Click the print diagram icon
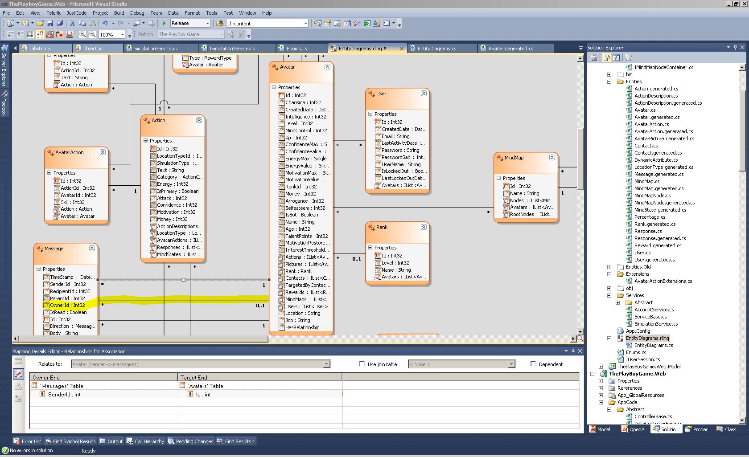Screen dimensions: 749x457 click(70, 34)
